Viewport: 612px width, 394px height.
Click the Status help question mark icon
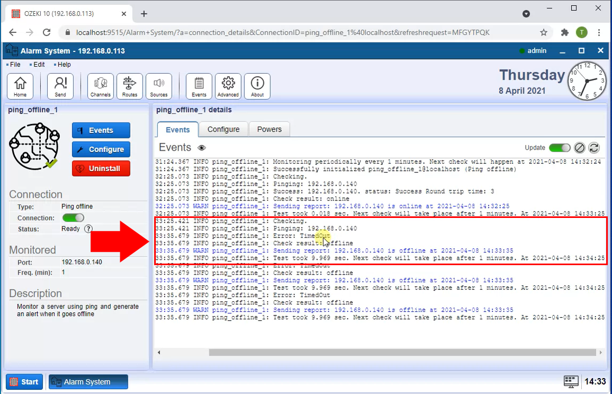pyautogui.click(x=88, y=229)
